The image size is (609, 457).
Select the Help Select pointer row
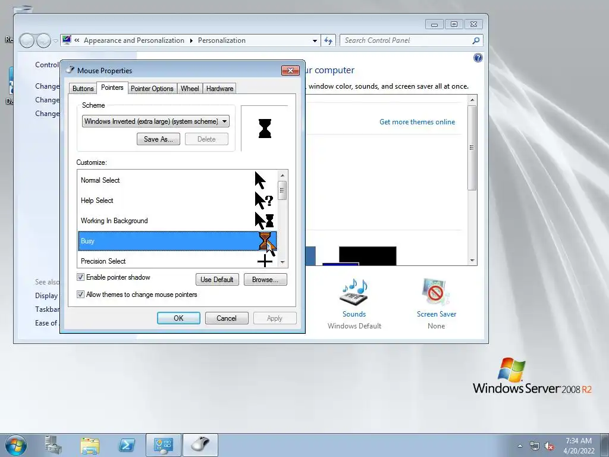177,201
